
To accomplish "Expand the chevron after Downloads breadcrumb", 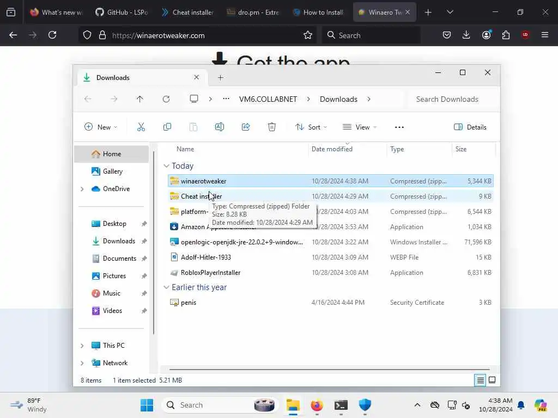I will click(x=369, y=99).
